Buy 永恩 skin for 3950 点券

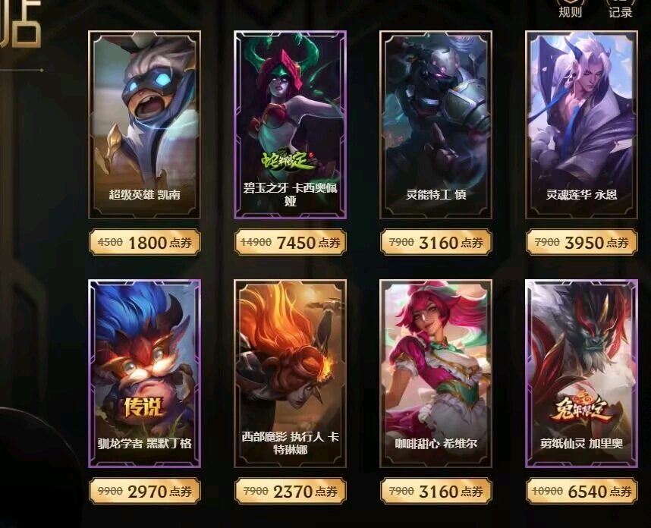pos(581,242)
